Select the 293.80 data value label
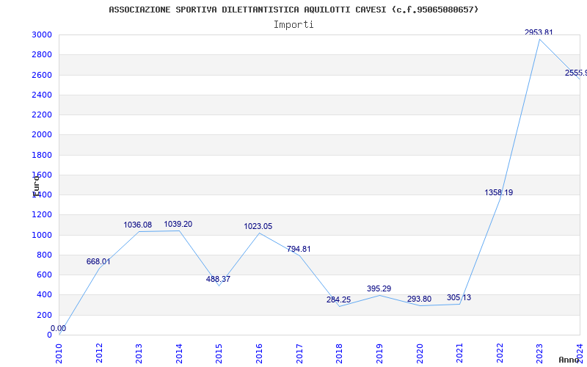 click(x=419, y=299)
